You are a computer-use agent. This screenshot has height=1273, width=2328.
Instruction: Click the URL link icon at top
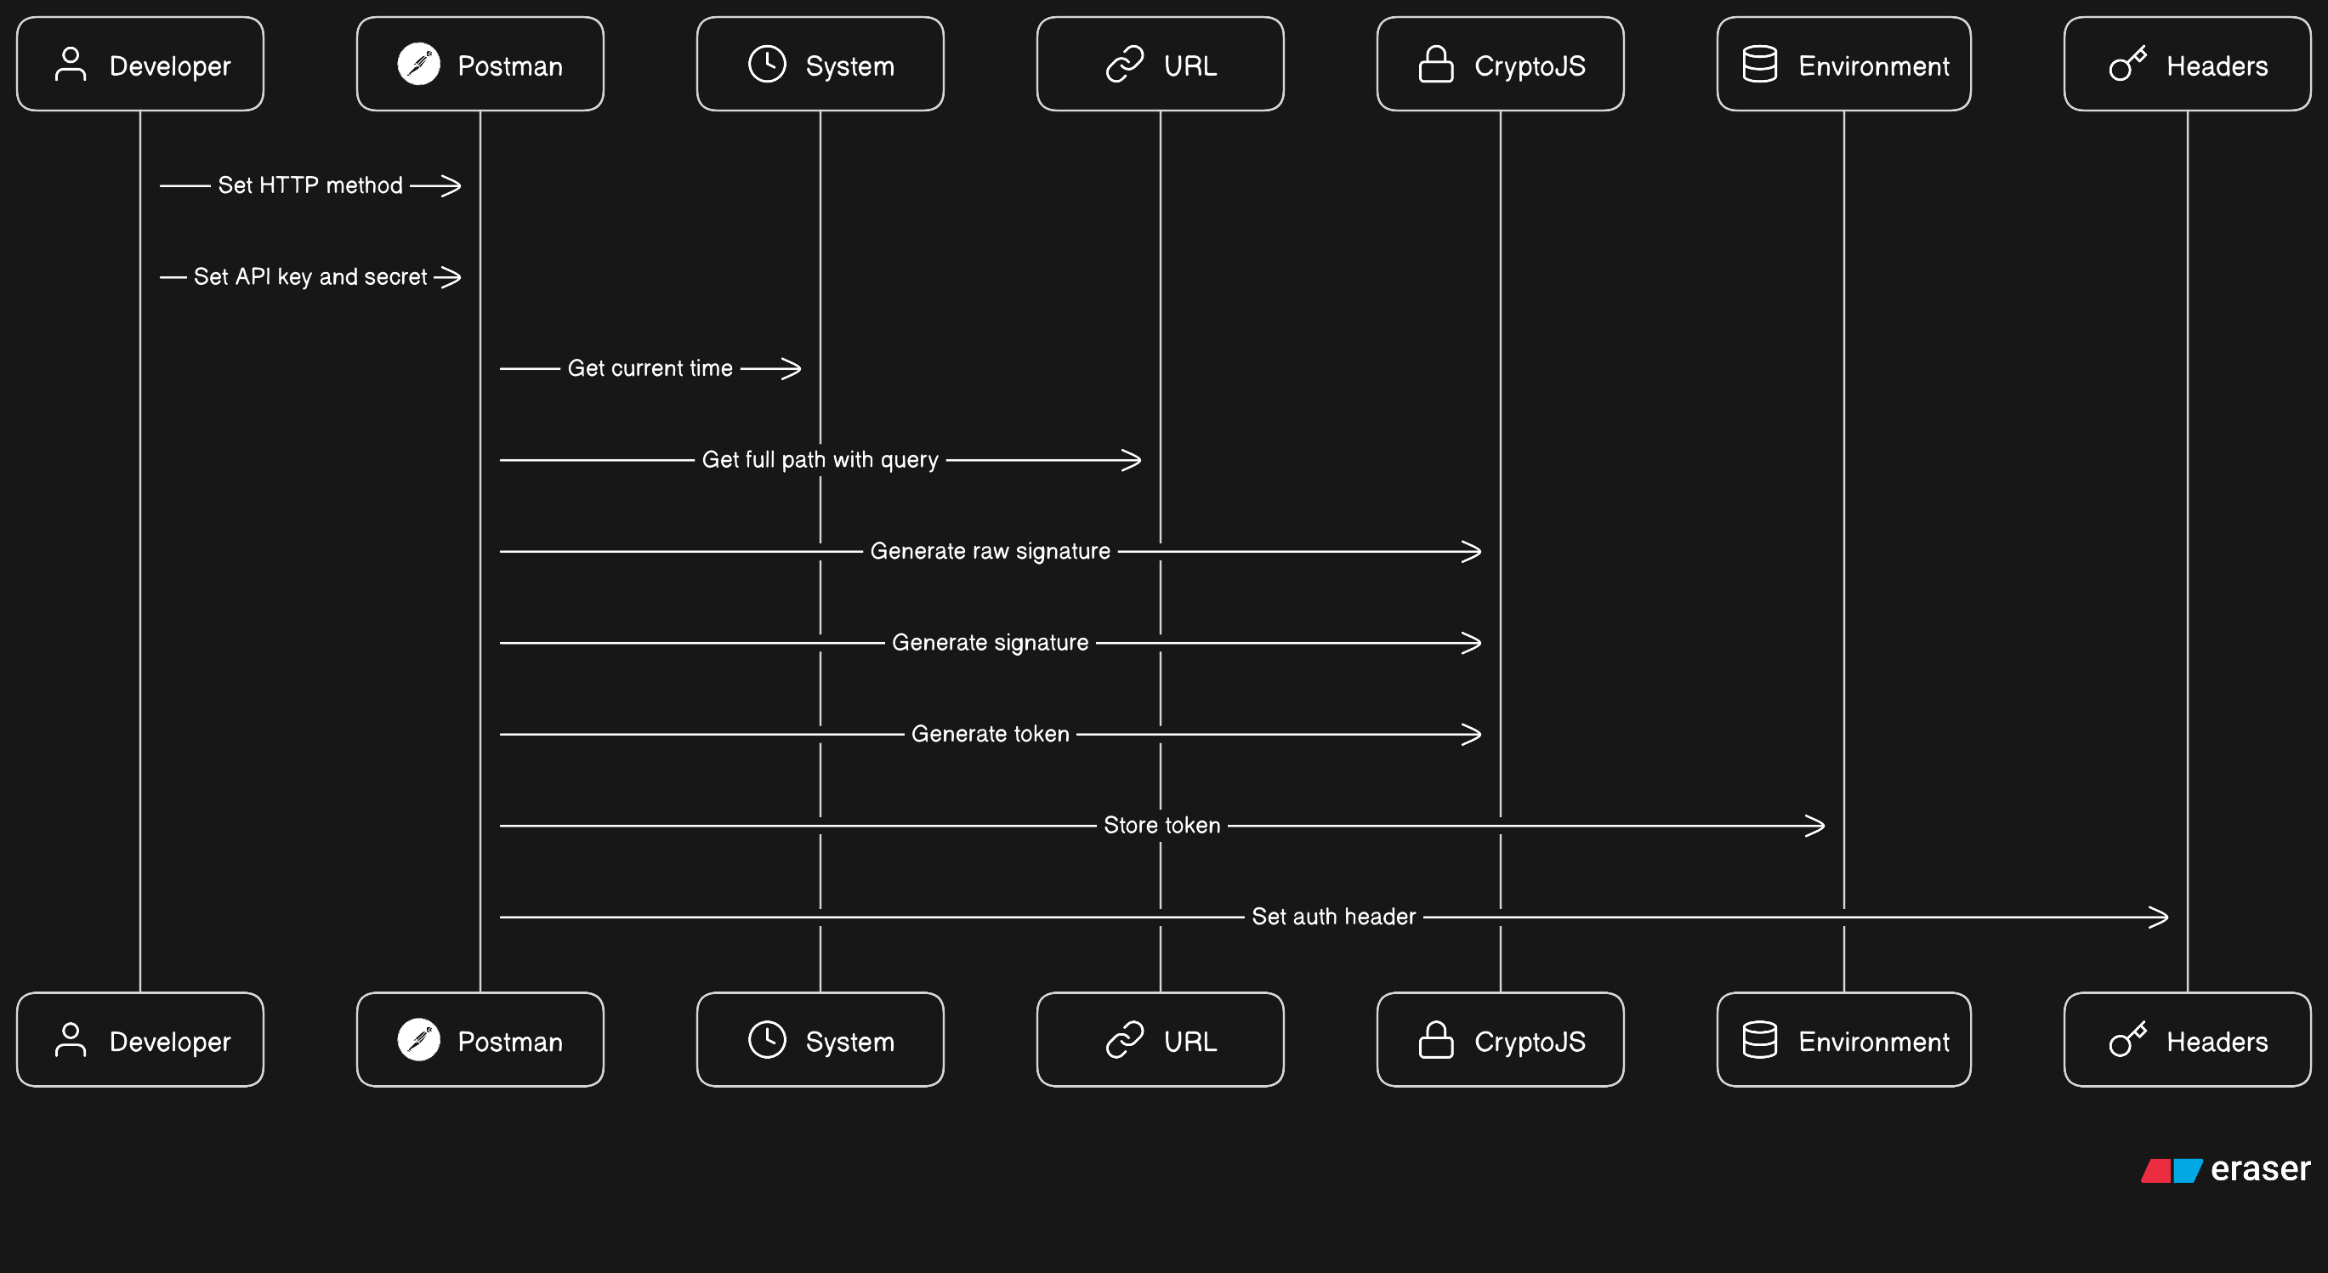tap(1125, 65)
